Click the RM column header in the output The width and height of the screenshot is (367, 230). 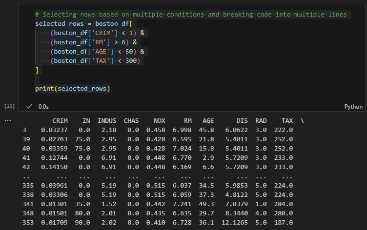click(x=188, y=121)
